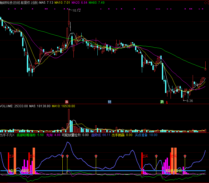
Task: Click the red 涨 marker on the time axis
Action: coord(67,102)
